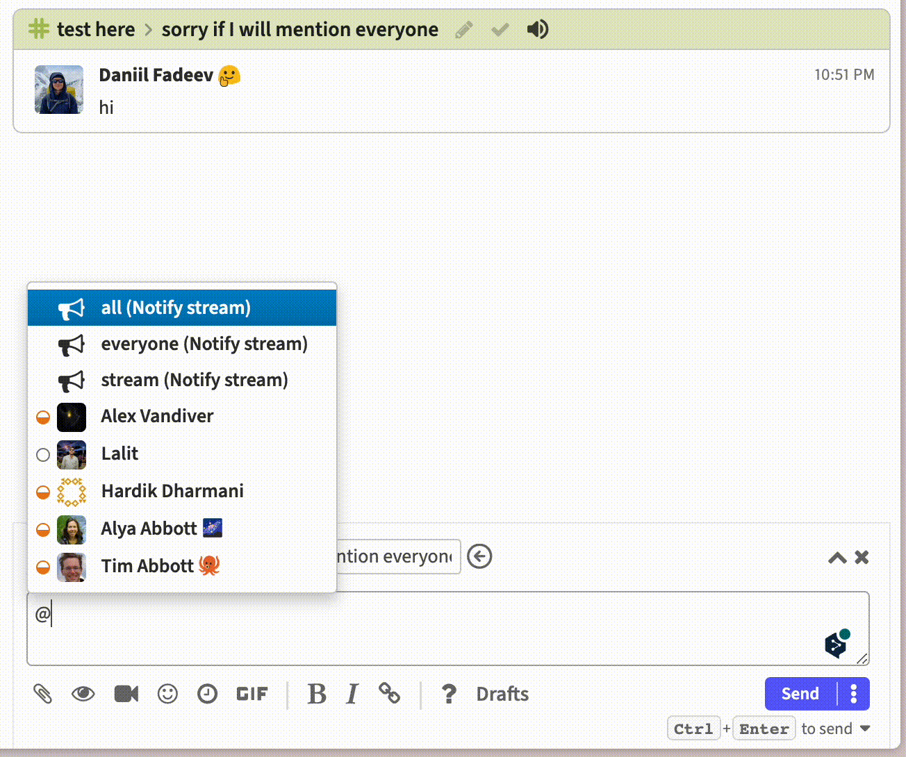906x757 pixels.
Task: Expand the compose box with the chevron
Action: point(837,558)
